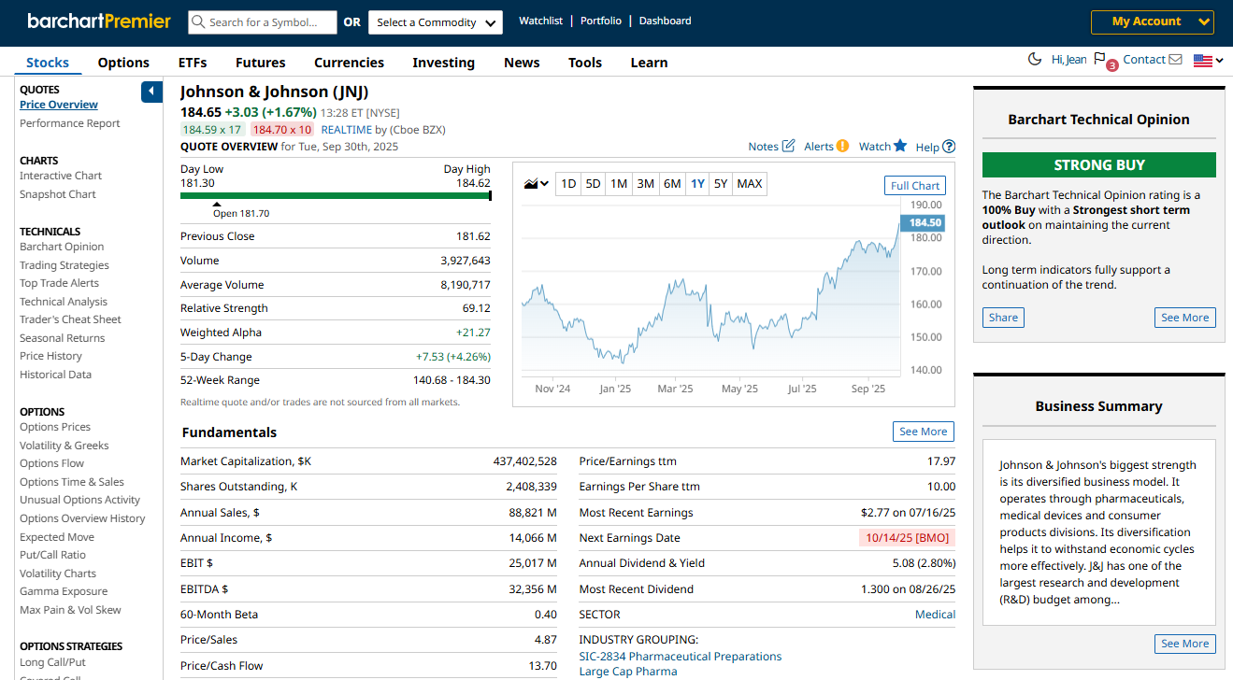
Task: Toggle dark mode with the moon icon
Action: click(x=1035, y=60)
